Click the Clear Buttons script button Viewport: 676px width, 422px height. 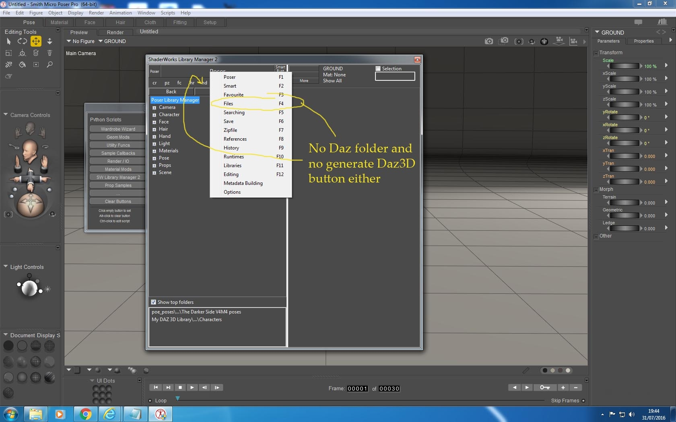coord(118,201)
